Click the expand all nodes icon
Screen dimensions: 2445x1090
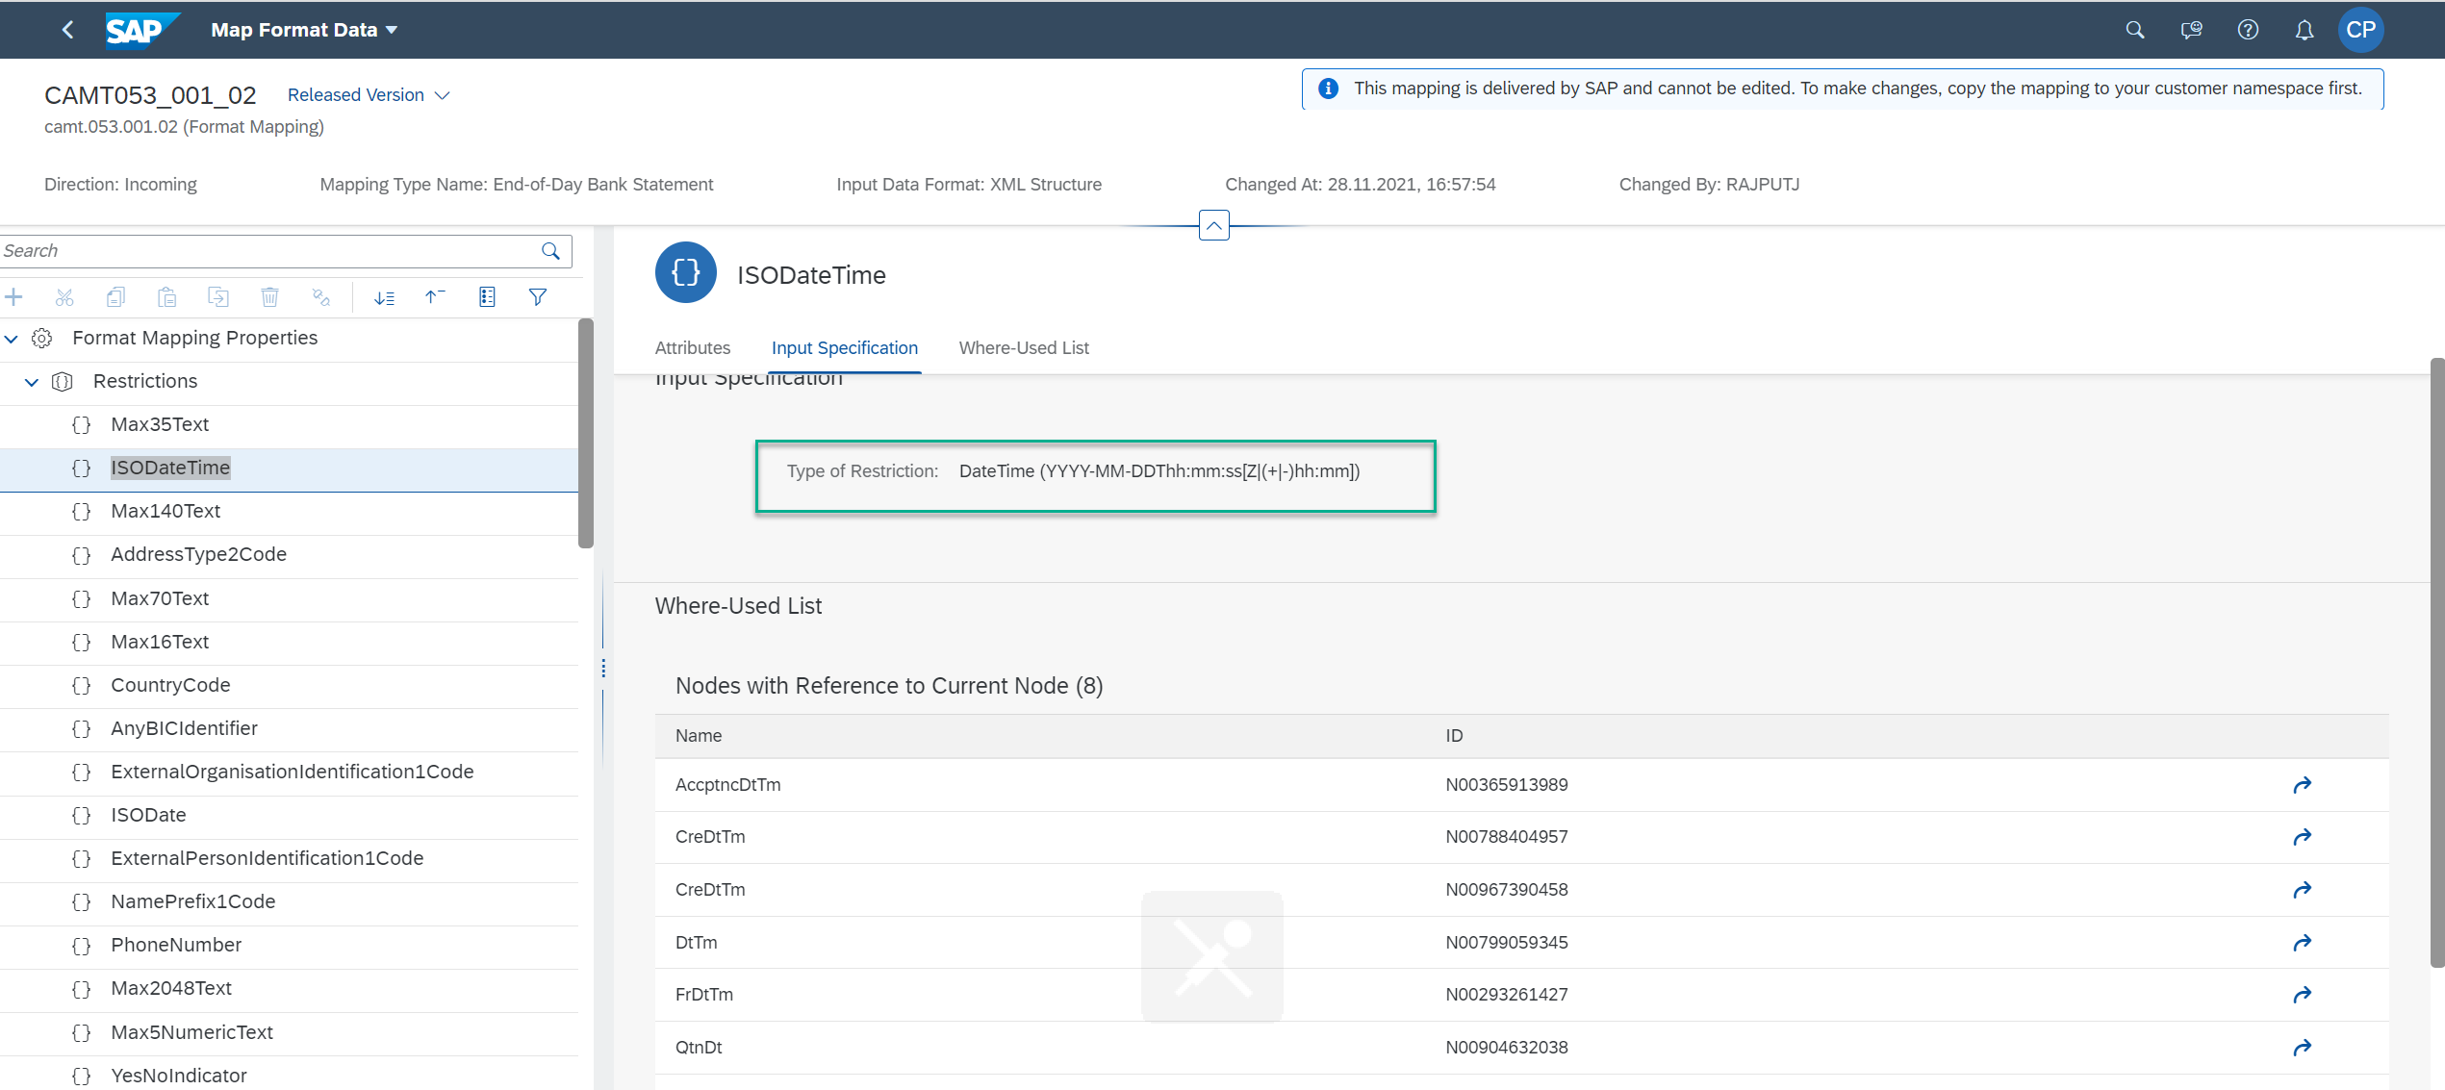(384, 297)
